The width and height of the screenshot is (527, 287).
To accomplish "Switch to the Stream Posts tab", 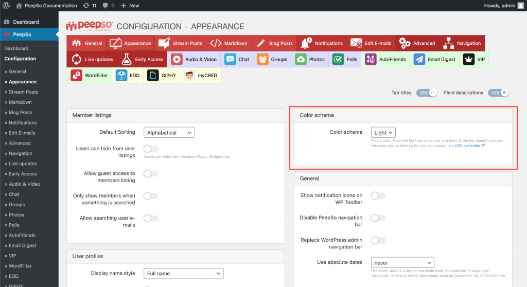I will coord(180,43).
